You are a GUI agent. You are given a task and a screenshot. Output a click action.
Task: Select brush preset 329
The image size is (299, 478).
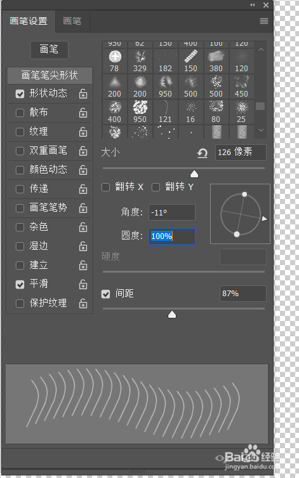[140, 61]
